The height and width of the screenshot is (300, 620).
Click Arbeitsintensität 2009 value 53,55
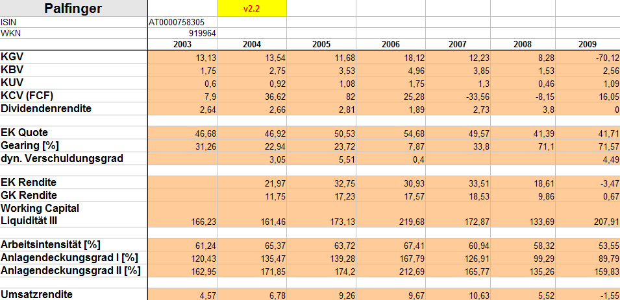click(x=588, y=245)
